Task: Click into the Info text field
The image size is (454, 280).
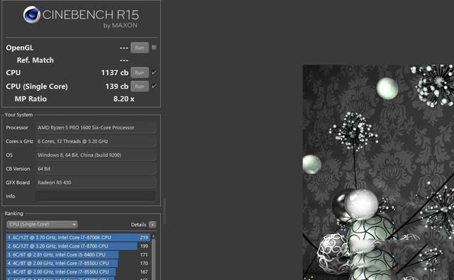Action: click(96, 196)
